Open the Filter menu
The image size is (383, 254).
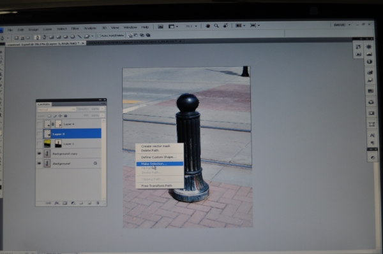tap(75, 29)
